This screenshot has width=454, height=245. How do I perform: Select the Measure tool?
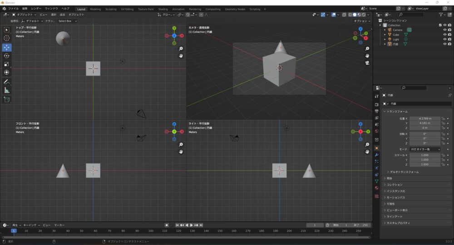coord(6,91)
